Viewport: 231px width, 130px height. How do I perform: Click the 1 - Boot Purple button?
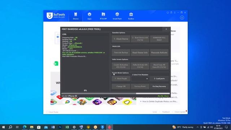121,79
